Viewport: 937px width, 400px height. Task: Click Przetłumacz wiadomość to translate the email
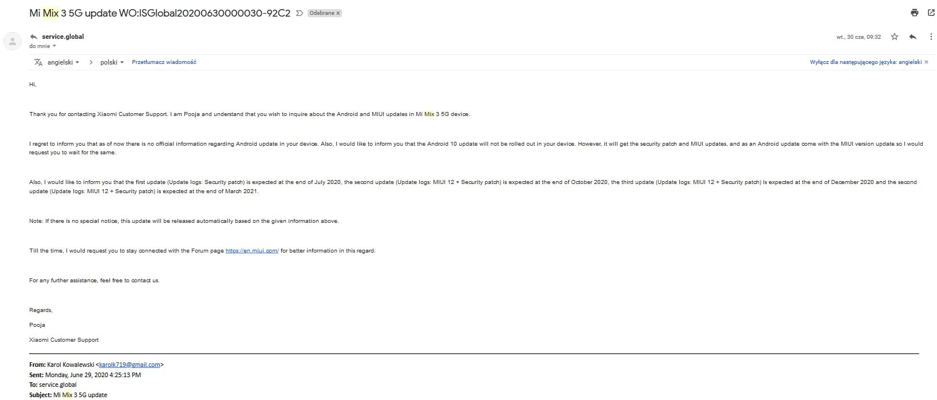(164, 62)
